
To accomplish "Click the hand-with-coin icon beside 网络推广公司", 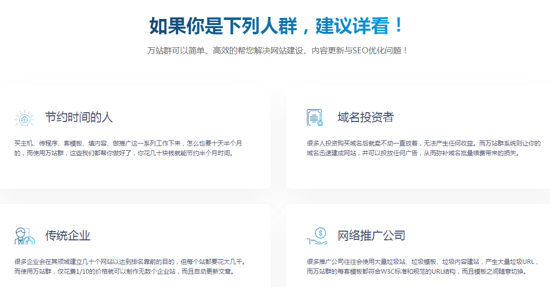I will [317, 236].
